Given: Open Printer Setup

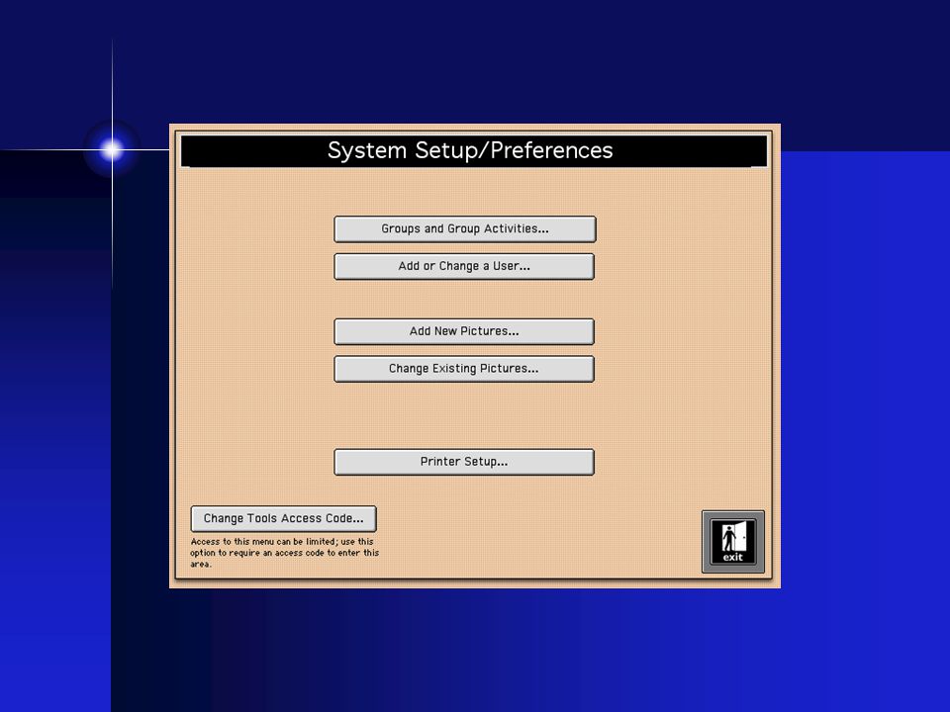Looking at the screenshot, I should point(464,462).
